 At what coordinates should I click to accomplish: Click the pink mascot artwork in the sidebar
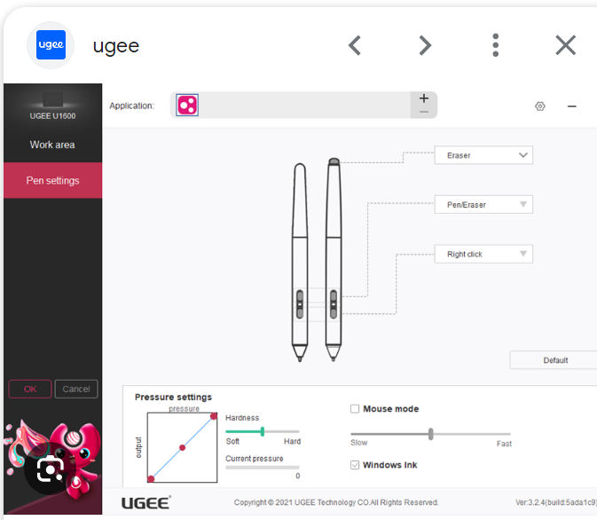(x=53, y=467)
